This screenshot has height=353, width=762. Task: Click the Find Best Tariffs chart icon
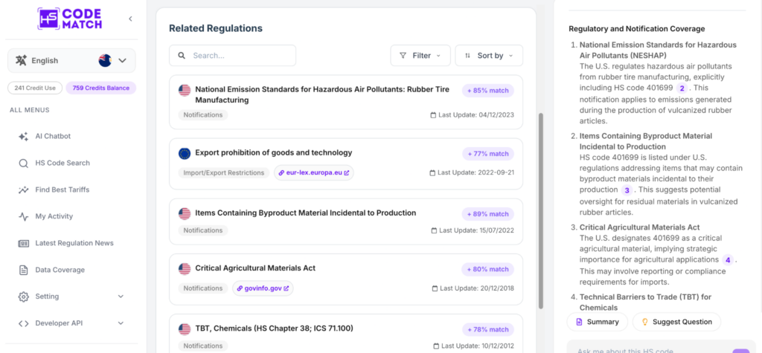[x=23, y=190]
